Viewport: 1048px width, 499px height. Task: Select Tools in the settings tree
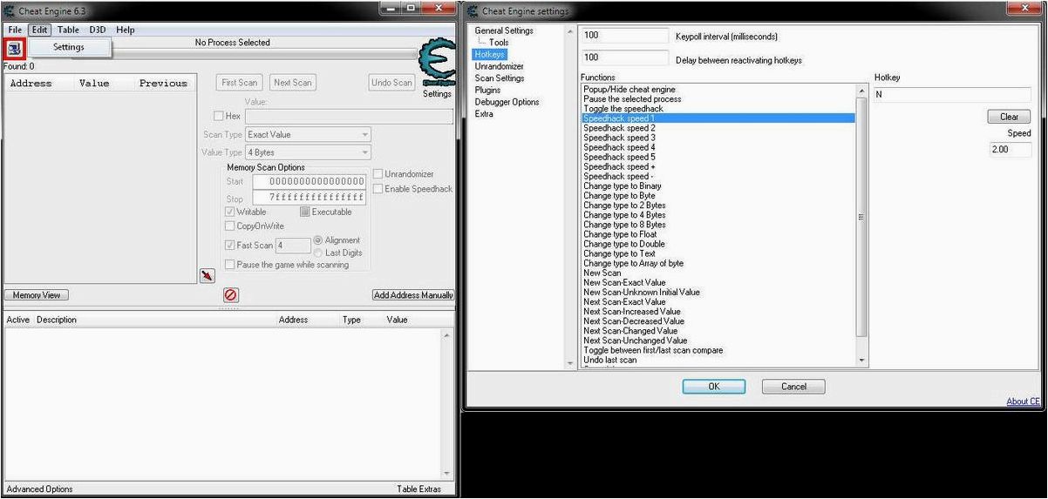click(x=499, y=43)
